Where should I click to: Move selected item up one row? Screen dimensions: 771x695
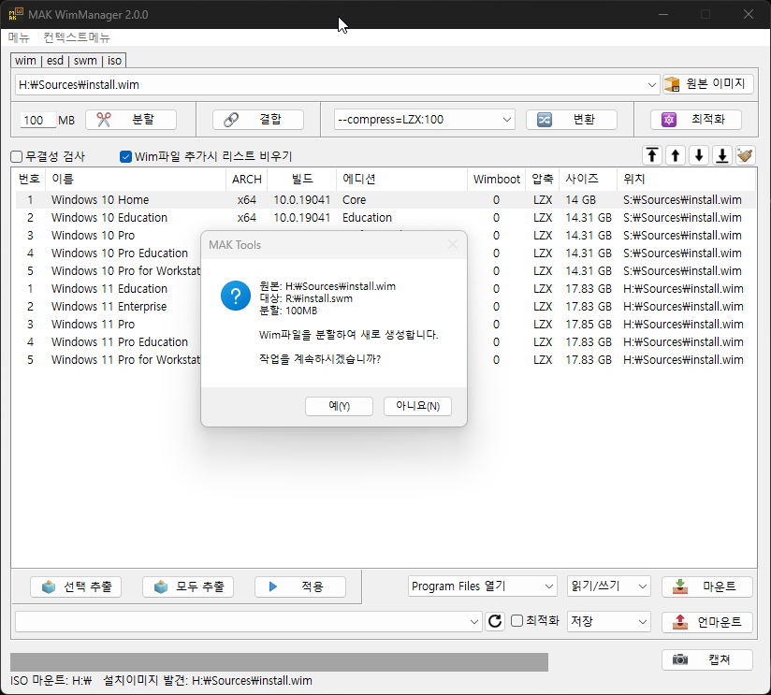[676, 156]
